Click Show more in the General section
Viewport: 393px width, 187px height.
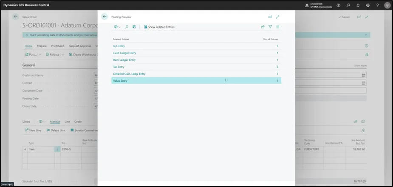click(x=360, y=65)
